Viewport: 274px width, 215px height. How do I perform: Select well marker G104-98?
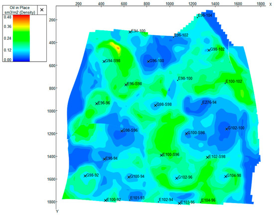(x=226, y=177)
